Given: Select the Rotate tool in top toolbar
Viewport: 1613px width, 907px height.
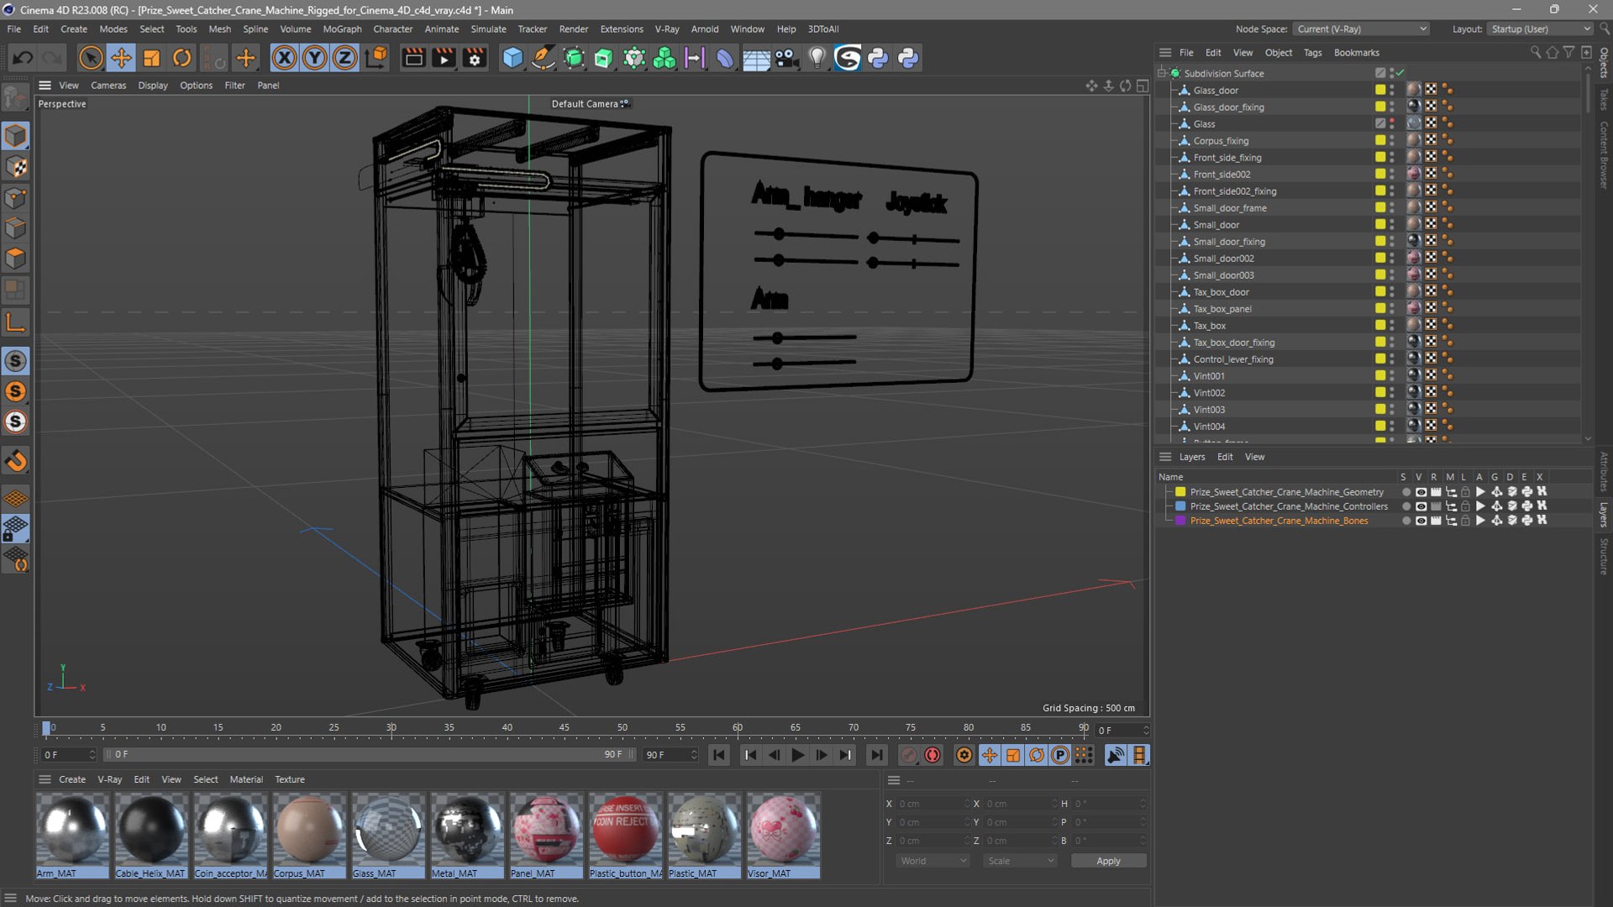Looking at the screenshot, I should pos(181,58).
